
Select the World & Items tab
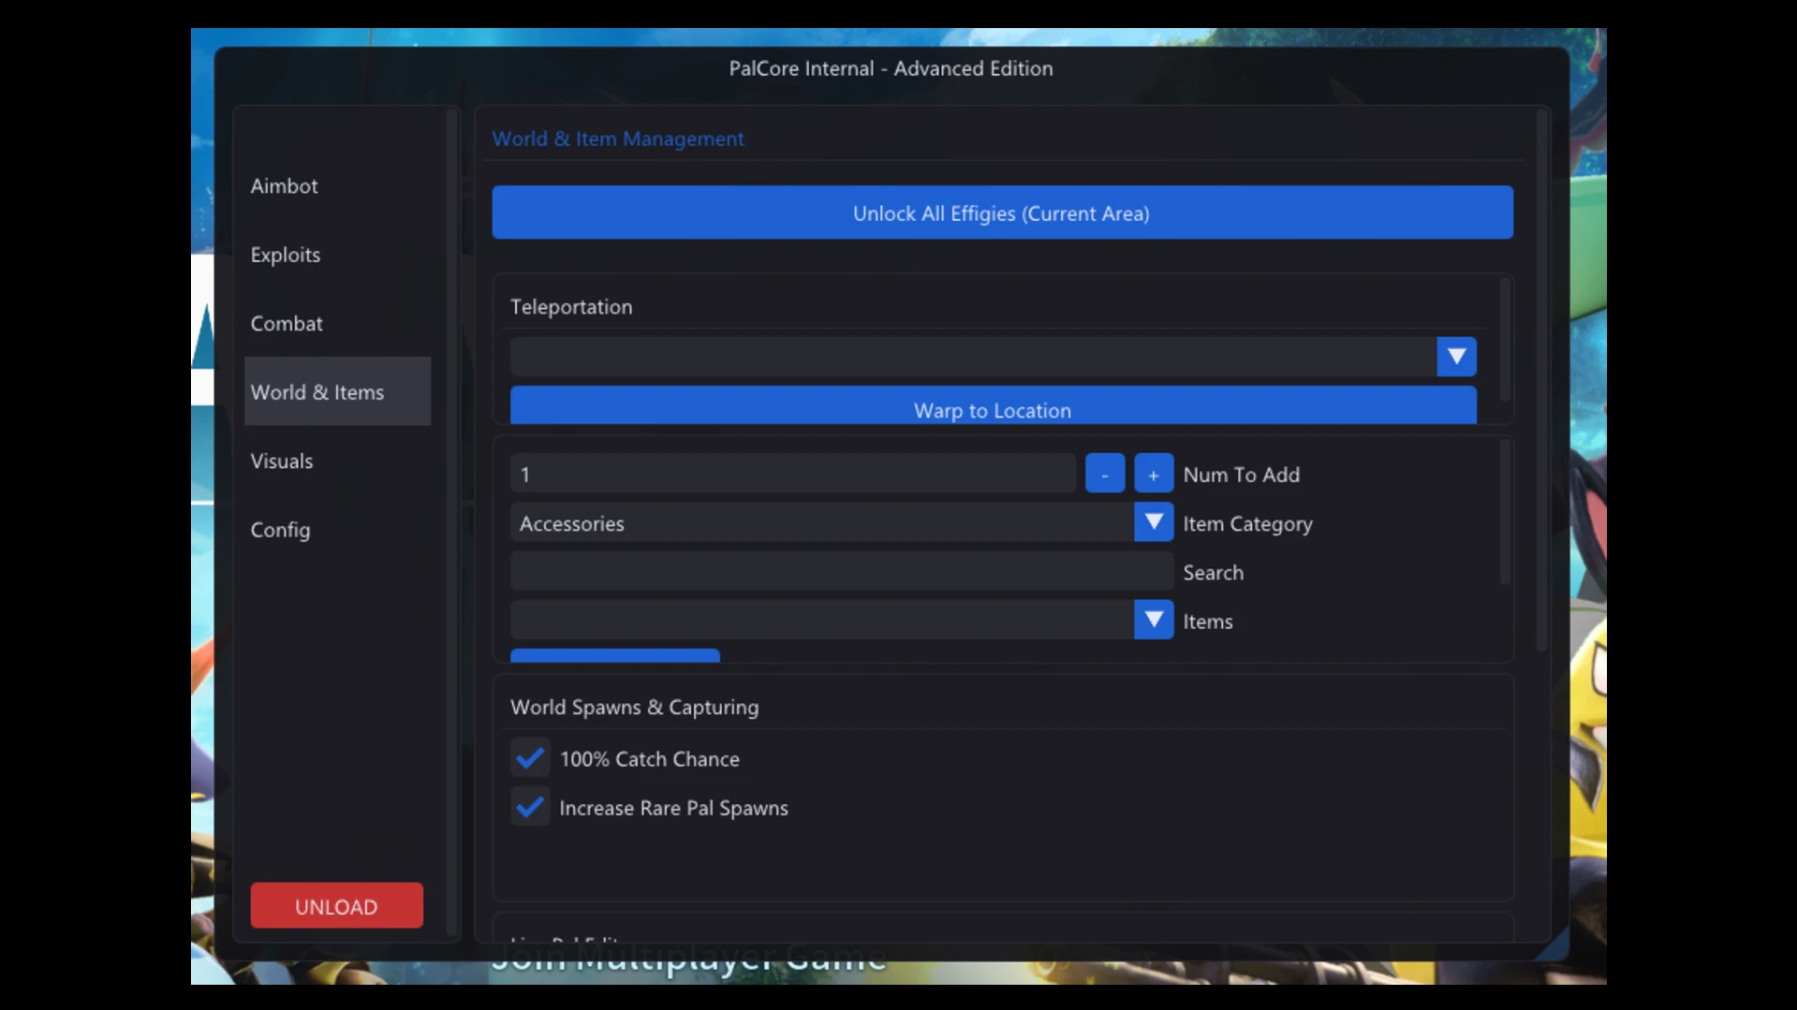click(x=337, y=391)
